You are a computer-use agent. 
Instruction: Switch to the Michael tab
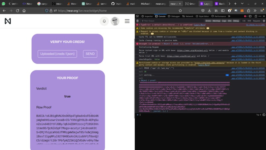click(146, 4)
